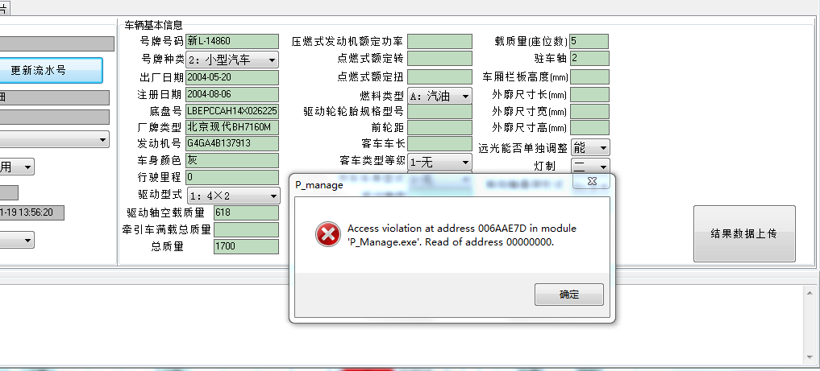Click the 号牌号码 field 新L-14860
This screenshot has height=371, width=820.
point(232,42)
